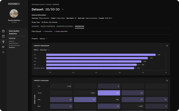The height and width of the screenshot is (111, 179).
Task: Expand Jessica Karlsson user menu
Action: 22,21
